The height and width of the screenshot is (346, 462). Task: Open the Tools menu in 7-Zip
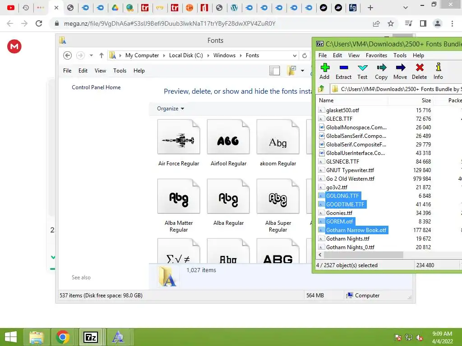pyautogui.click(x=400, y=55)
